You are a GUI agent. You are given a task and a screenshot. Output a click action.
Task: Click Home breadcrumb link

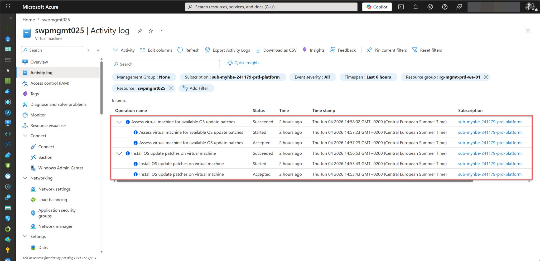28,20
